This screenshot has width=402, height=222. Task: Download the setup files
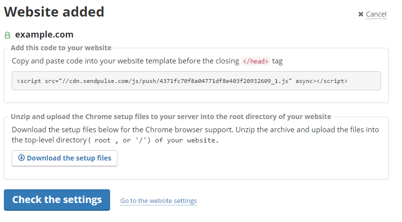pyautogui.click(x=64, y=158)
